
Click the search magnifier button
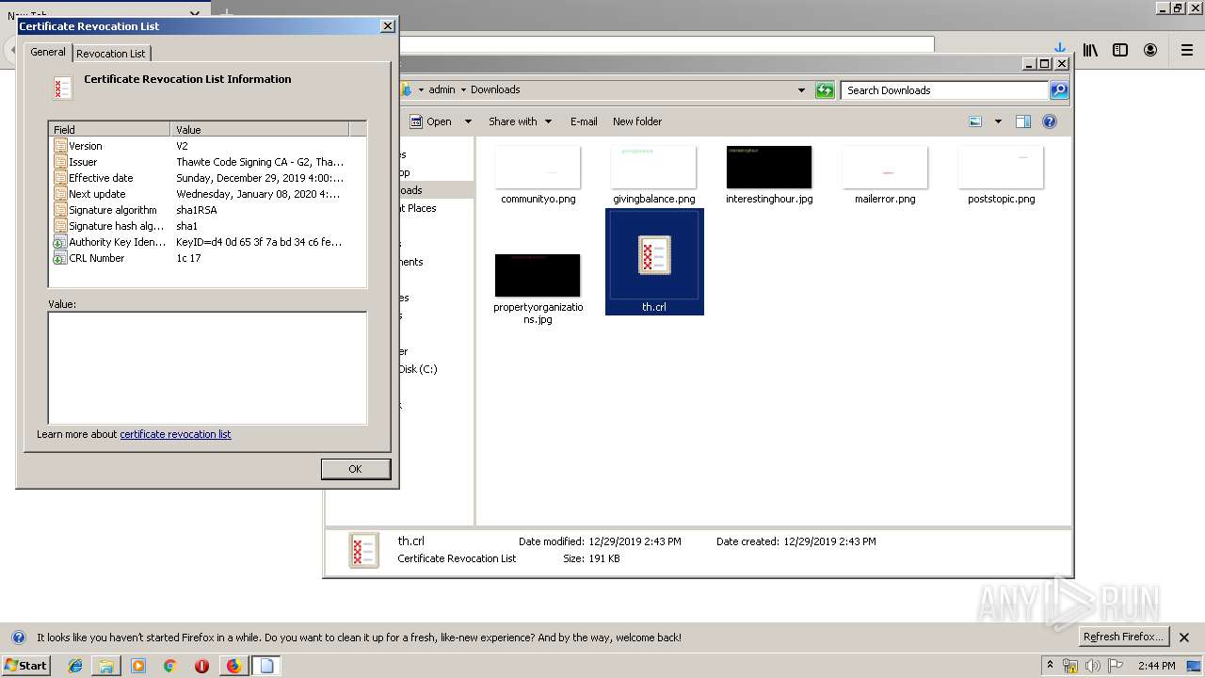pyautogui.click(x=1059, y=90)
